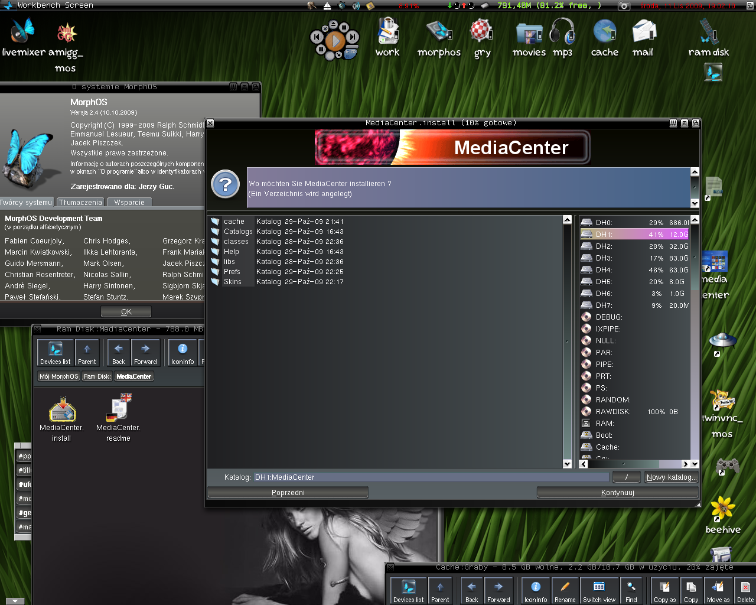Switch to Twórcy systemu tab
The width and height of the screenshot is (756, 605).
coord(26,202)
